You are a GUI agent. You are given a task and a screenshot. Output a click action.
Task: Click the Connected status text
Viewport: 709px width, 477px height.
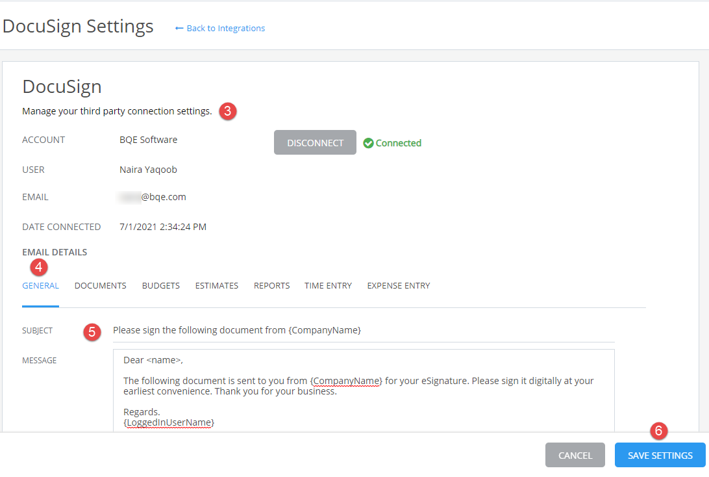pos(399,143)
